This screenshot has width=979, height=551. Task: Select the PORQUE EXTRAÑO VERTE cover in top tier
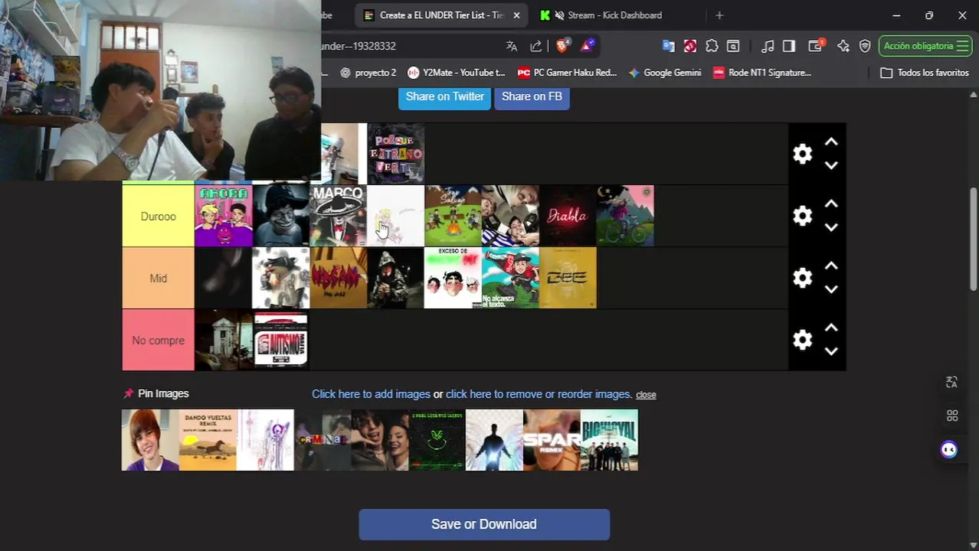(x=396, y=154)
